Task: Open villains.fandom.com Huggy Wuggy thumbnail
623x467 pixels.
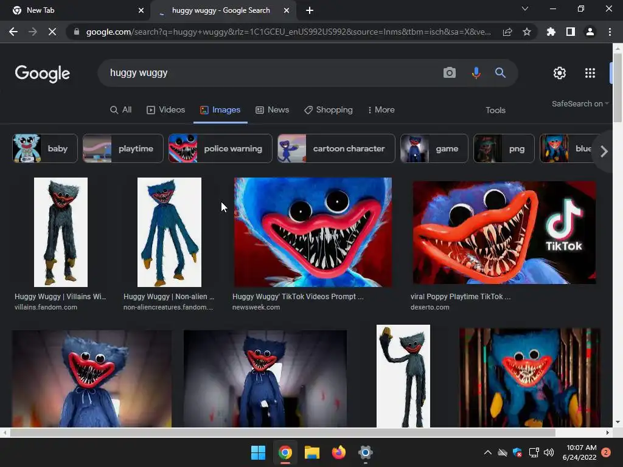Action: (61, 232)
